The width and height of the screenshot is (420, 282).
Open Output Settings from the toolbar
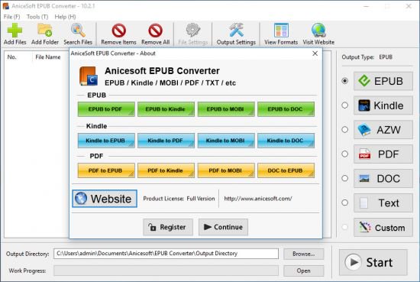pyautogui.click(x=236, y=34)
